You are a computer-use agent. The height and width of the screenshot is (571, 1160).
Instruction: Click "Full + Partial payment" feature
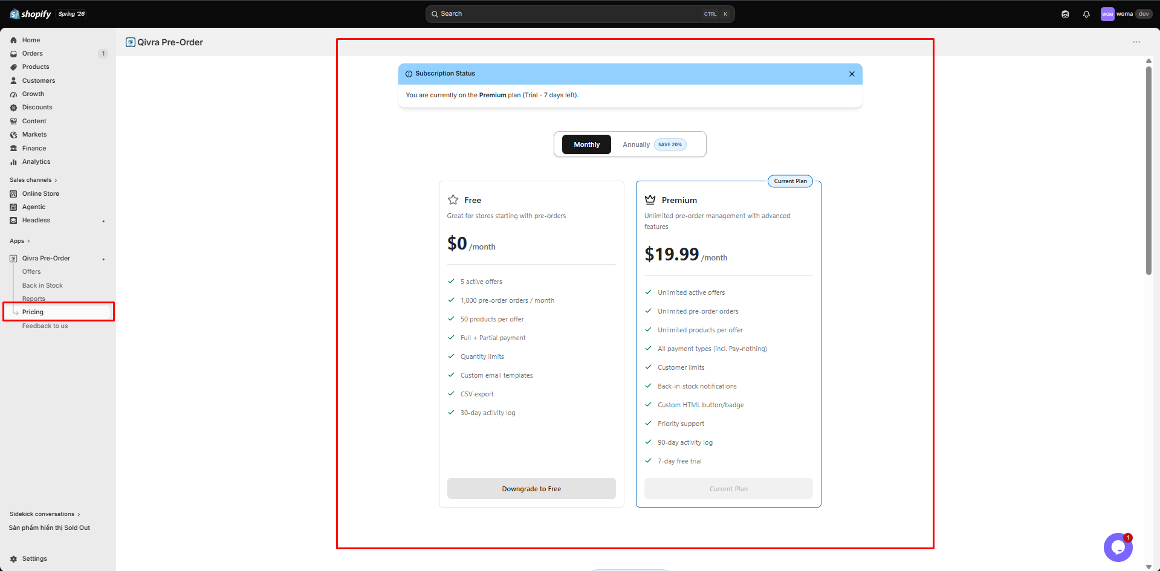tap(493, 338)
